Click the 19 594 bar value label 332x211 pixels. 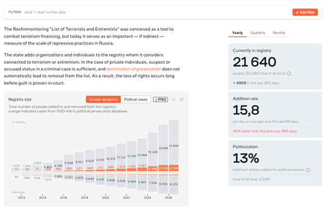(163, 148)
